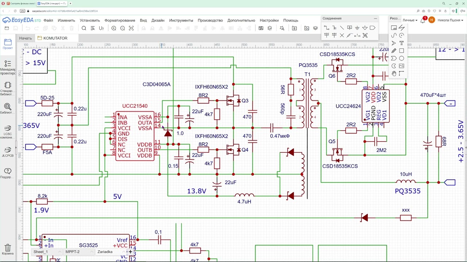Image resolution: width=467 pixels, height=262 pixels.
Task: Open the Корзина recycle bin
Action: pyautogui.click(x=8, y=250)
